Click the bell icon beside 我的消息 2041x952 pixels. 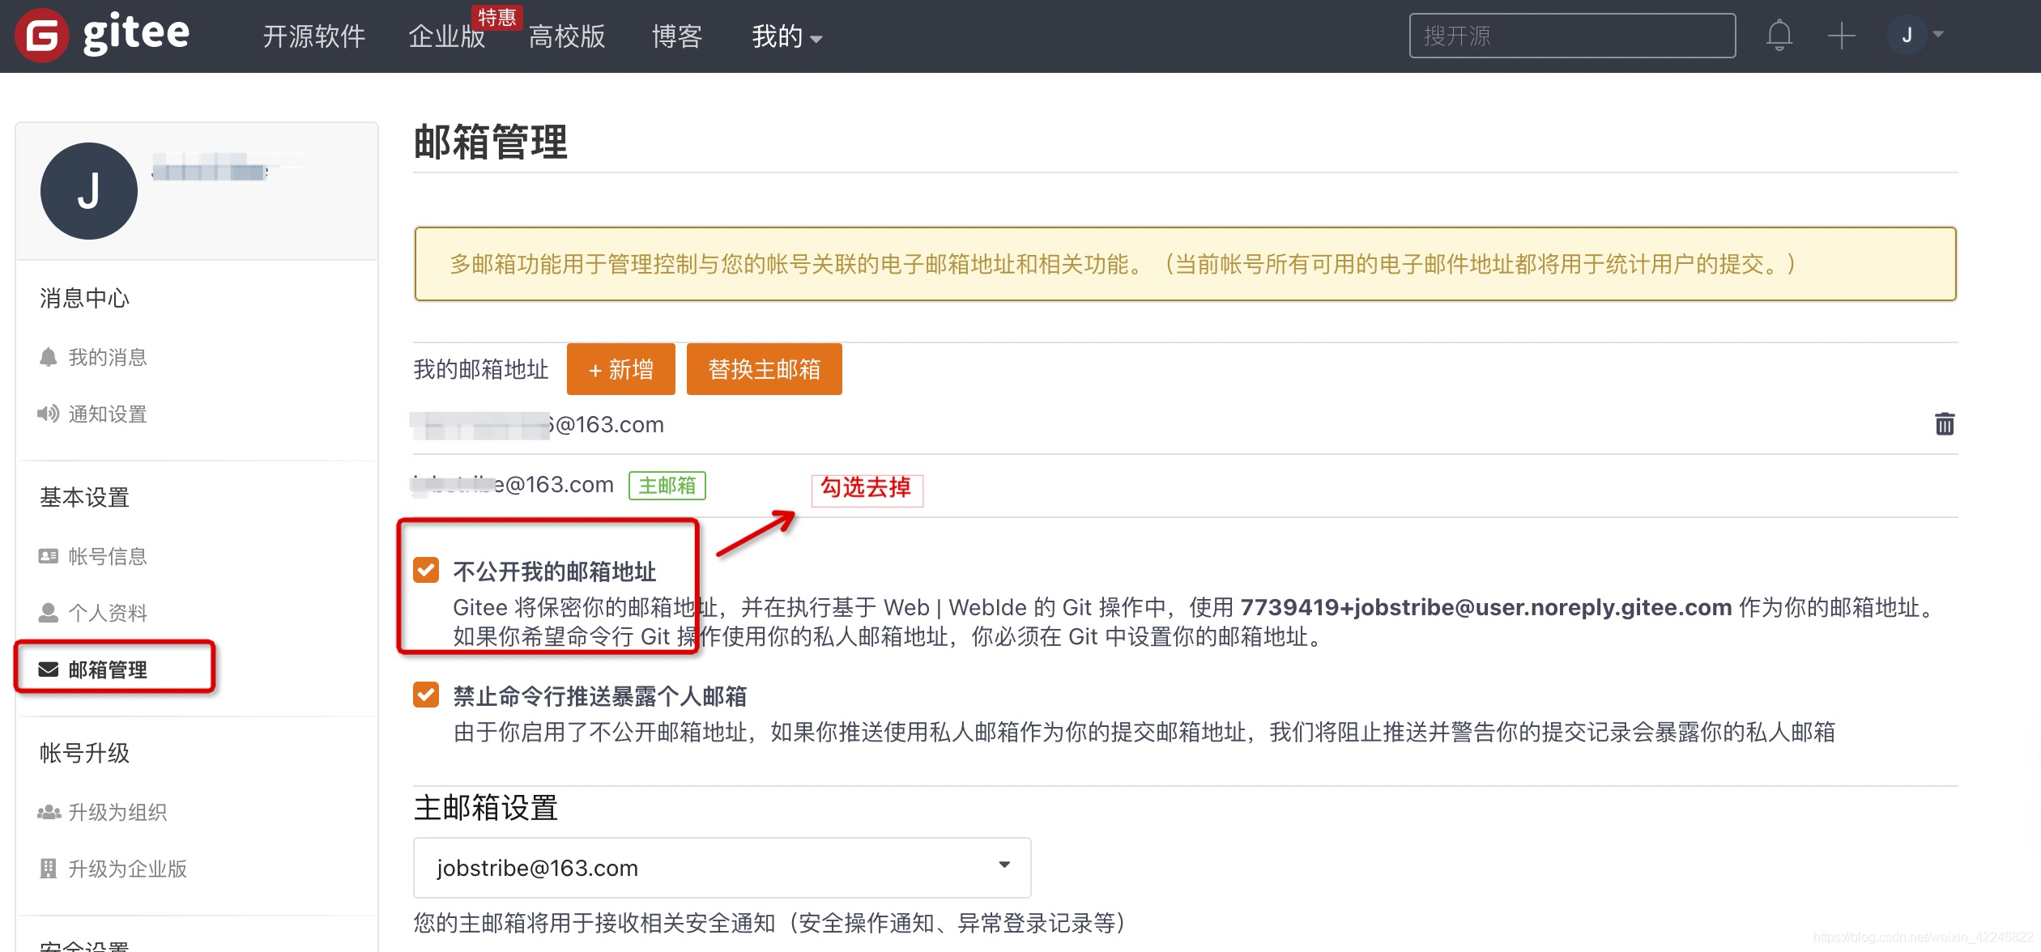(x=49, y=357)
